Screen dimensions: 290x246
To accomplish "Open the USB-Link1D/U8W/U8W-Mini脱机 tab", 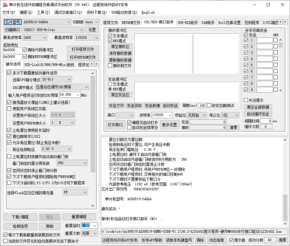I will [49, 65].
